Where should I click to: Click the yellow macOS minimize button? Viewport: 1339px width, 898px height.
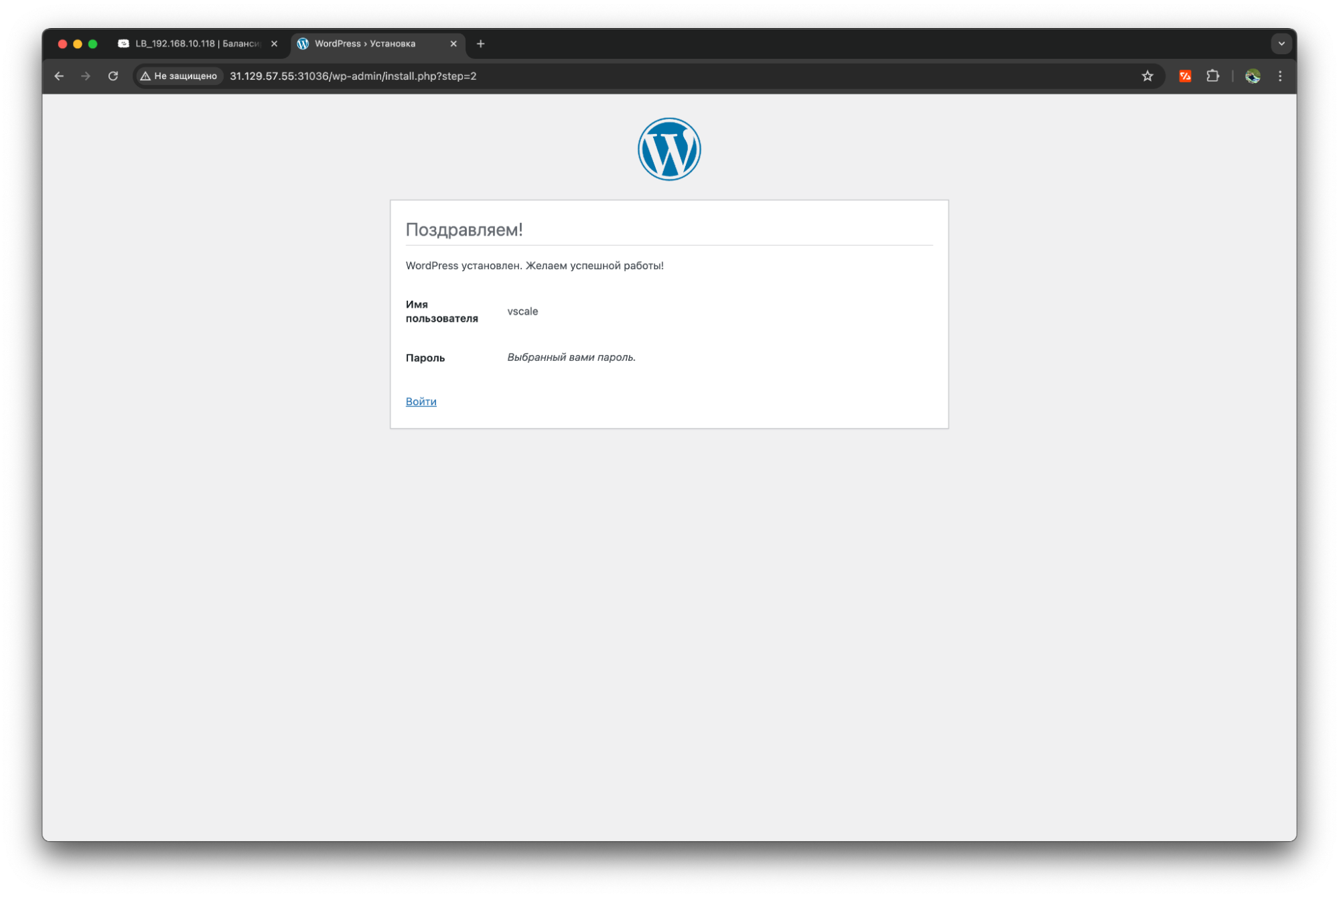(x=78, y=44)
